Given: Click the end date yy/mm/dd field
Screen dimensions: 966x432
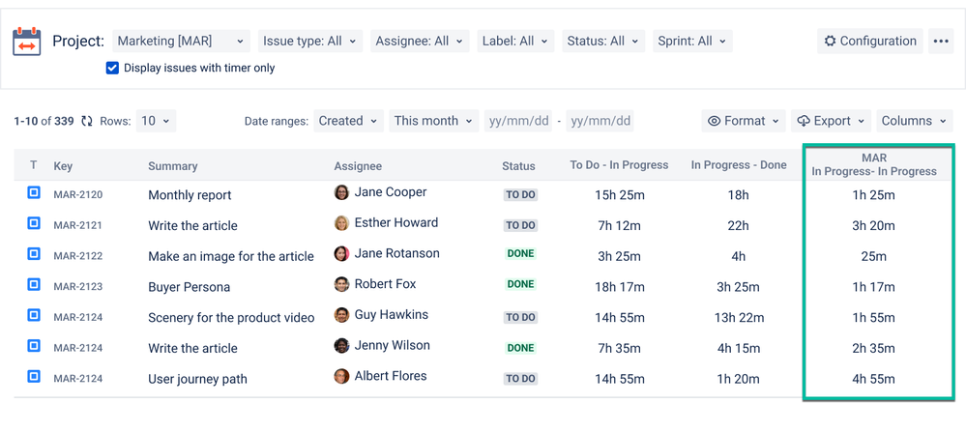Looking at the screenshot, I should [x=600, y=121].
